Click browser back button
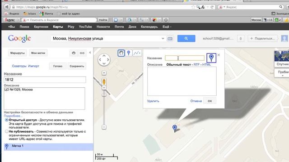289x162 pixels. pos(7,7)
